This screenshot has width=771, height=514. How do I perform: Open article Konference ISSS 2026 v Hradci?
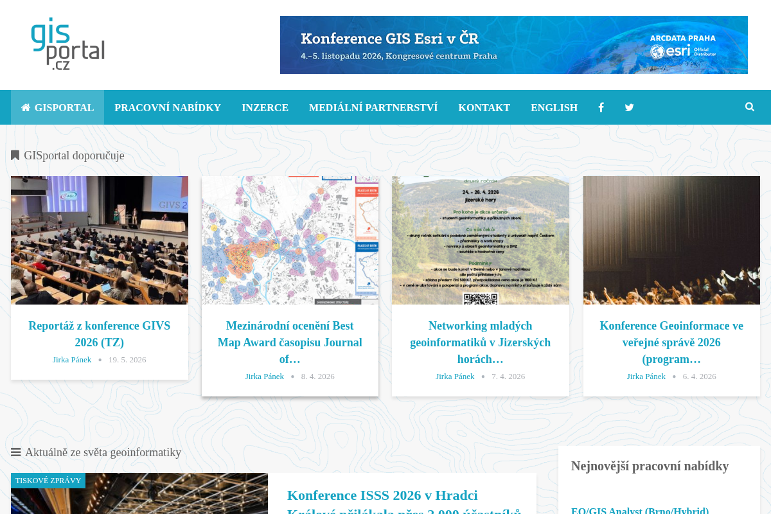[x=404, y=504]
